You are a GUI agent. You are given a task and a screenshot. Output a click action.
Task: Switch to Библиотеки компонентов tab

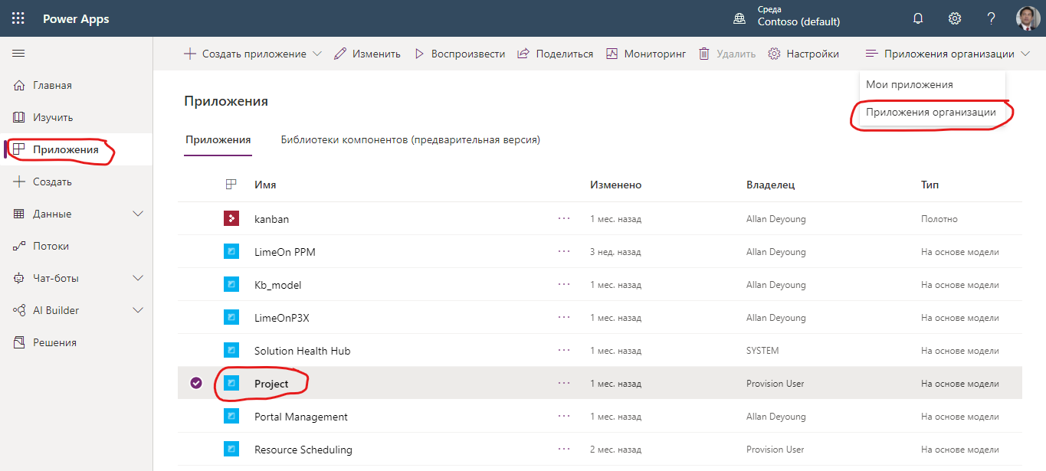(x=410, y=139)
